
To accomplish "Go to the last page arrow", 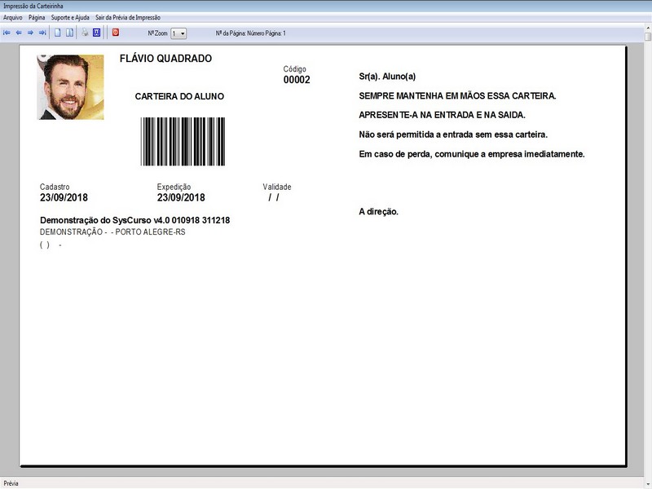I will [42, 33].
